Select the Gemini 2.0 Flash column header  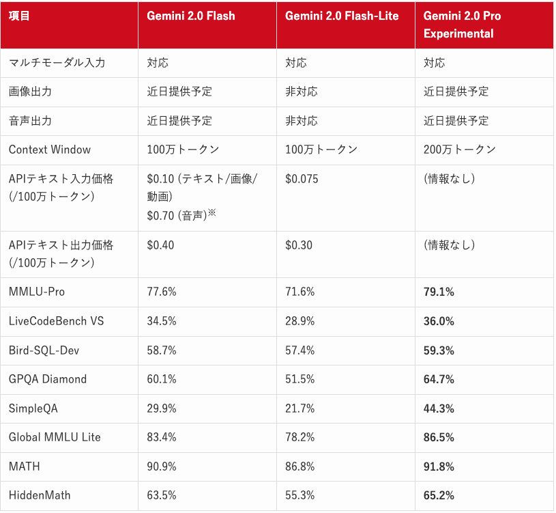pos(191,16)
